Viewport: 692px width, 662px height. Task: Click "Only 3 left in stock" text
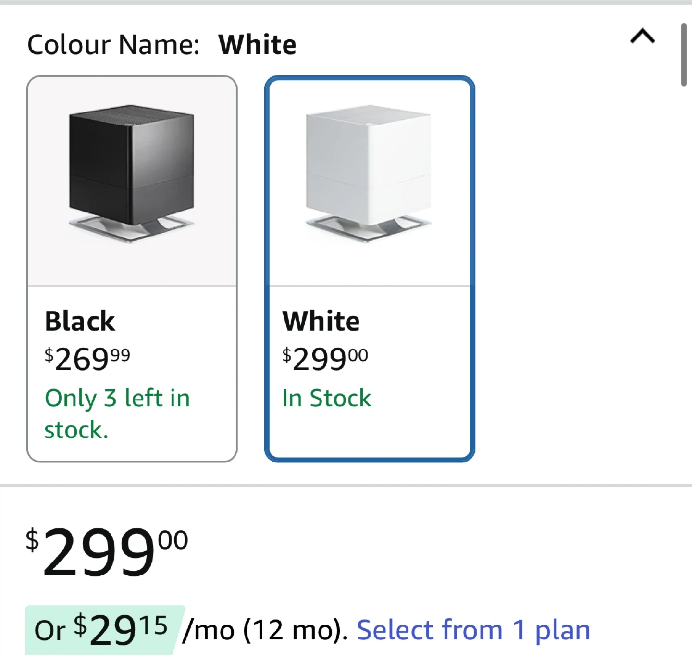(x=117, y=413)
